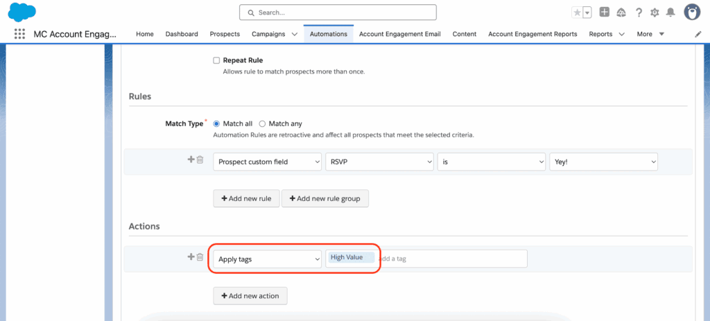Open the user profile avatar

691,12
